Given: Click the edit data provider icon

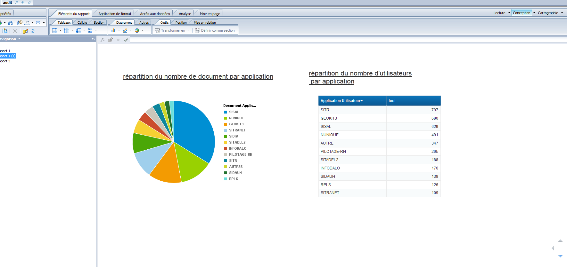Looking at the screenshot, I should click(x=25, y=31).
